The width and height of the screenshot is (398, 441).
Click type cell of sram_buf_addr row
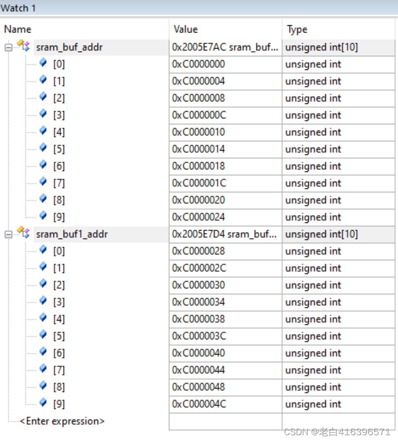[x=339, y=47]
